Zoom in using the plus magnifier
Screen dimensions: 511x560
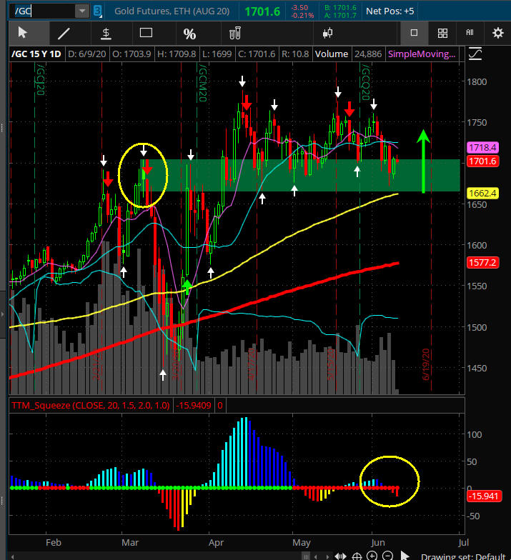point(372,556)
